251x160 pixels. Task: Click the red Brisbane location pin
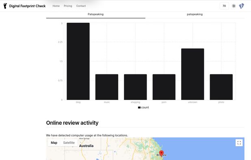(x=161, y=153)
